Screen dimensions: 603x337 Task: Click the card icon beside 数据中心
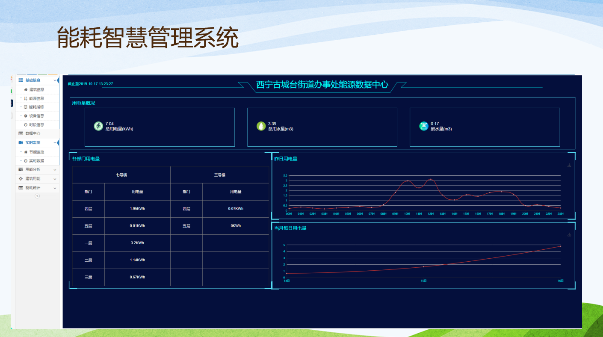tap(21, 133)
